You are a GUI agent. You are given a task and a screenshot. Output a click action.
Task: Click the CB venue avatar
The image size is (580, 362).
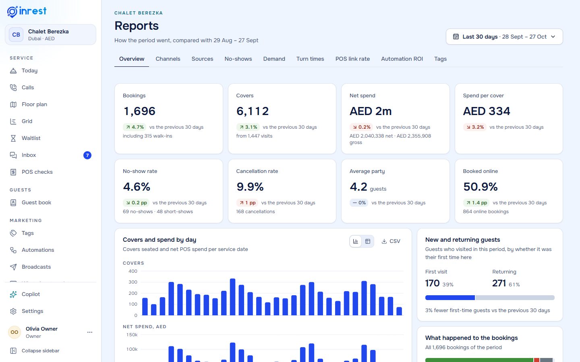point(16,35)
